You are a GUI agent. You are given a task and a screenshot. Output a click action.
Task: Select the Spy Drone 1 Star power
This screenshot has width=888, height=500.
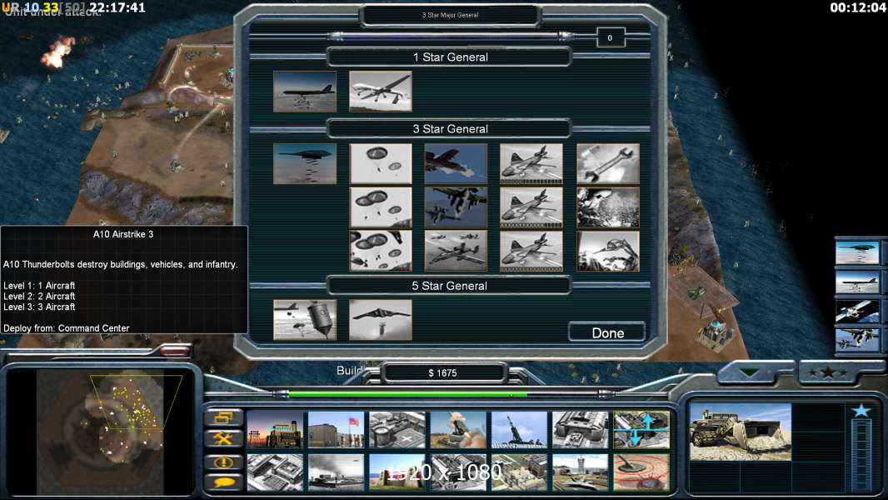point(381,91)
